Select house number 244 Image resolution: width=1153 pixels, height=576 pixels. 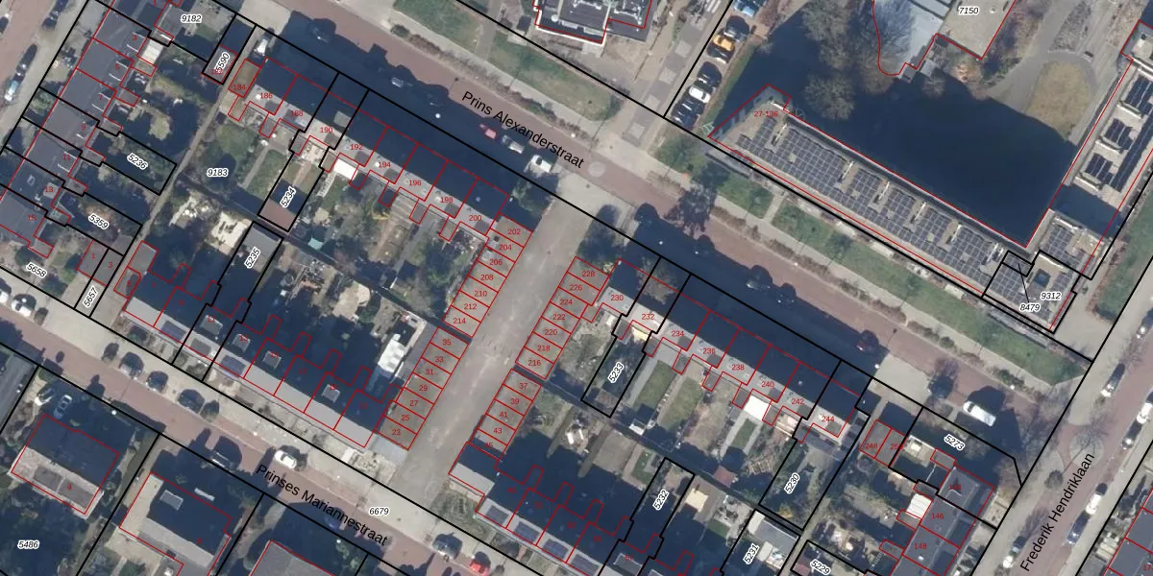[x=827, y=419]
